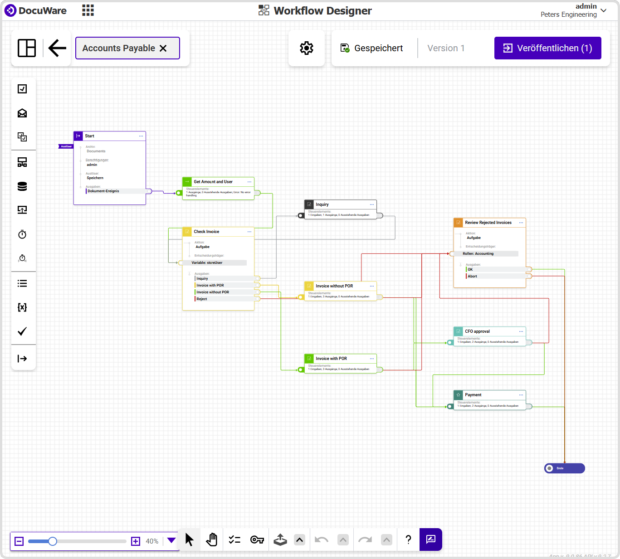Select the Assign Data activity icon
This screenshot has height=559, width=620.
click(x=22, y=162)
